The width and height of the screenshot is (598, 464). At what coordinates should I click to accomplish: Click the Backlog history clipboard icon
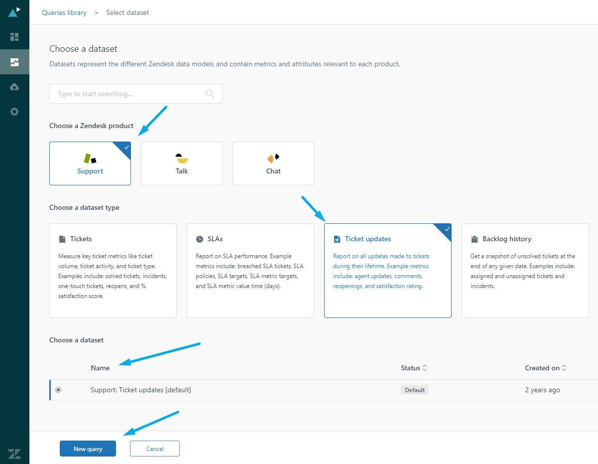click(474, 239)
